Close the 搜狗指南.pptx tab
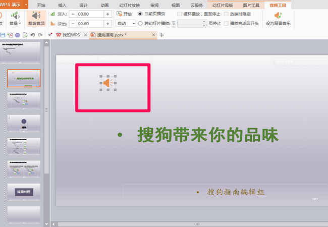 coord(153,35)
